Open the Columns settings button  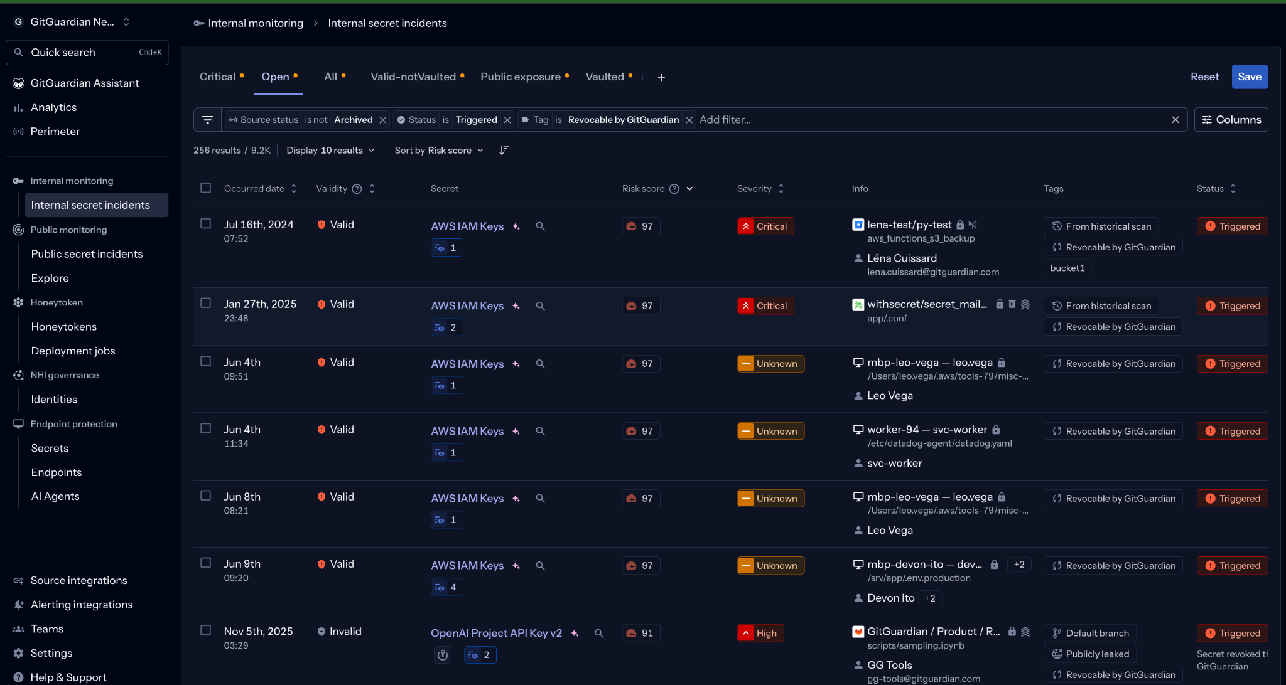click(1231, 120)
